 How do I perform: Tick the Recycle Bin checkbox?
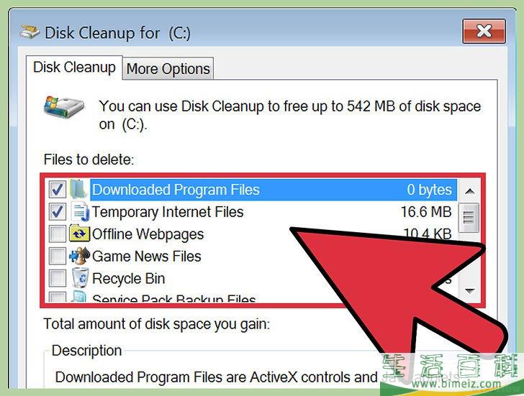[58, 278]
